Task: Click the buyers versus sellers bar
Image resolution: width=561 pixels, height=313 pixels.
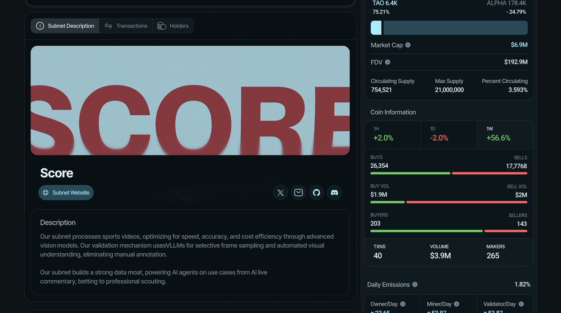Action: pos(449,231)
